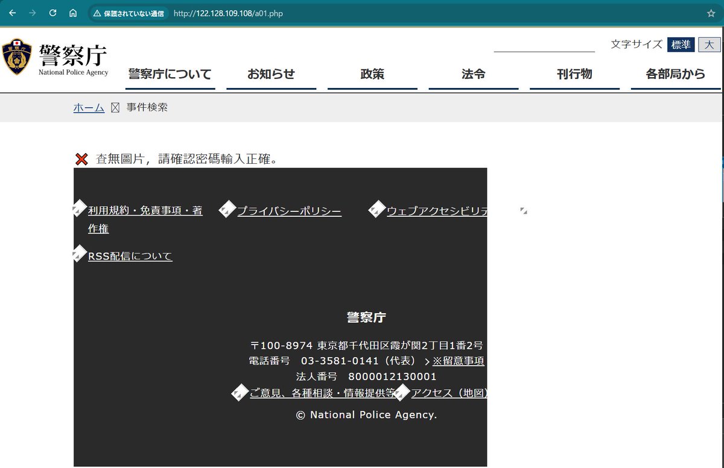Click the National Police Agency emblem logo

(x=17, y=57)
